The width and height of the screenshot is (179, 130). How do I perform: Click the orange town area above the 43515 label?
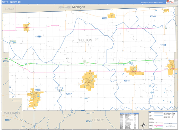[x=134, y=71]
